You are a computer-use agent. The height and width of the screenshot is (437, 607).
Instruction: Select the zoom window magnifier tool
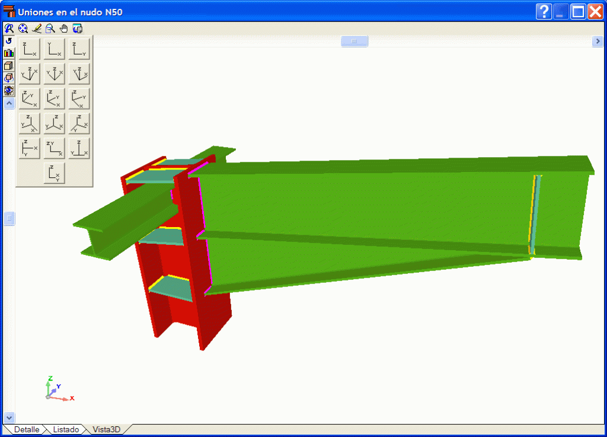coord(50,28)
